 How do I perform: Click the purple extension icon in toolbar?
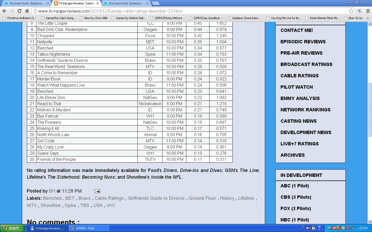[x=359, y=11]
